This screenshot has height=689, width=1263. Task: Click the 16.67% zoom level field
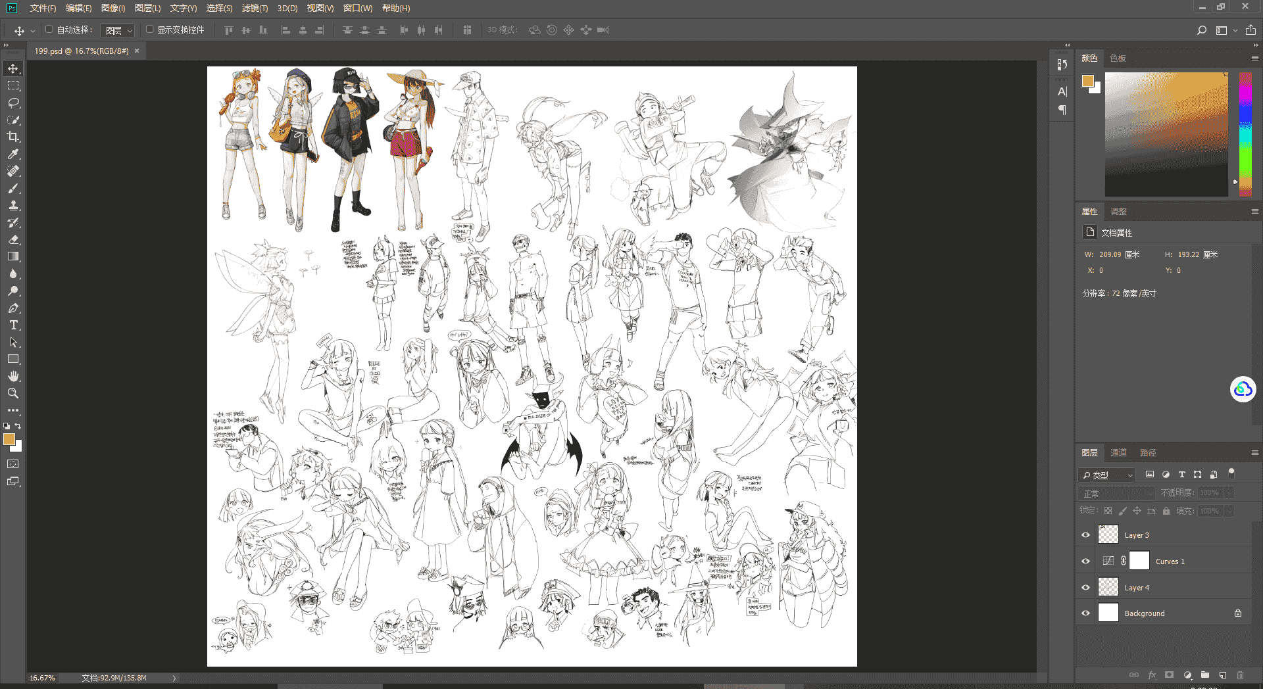[x=42, y=678]
